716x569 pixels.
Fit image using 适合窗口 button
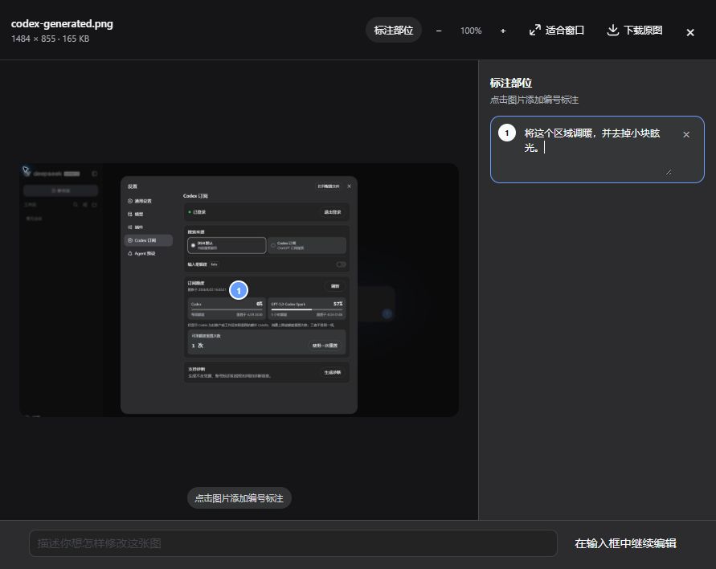coord(557,31)
